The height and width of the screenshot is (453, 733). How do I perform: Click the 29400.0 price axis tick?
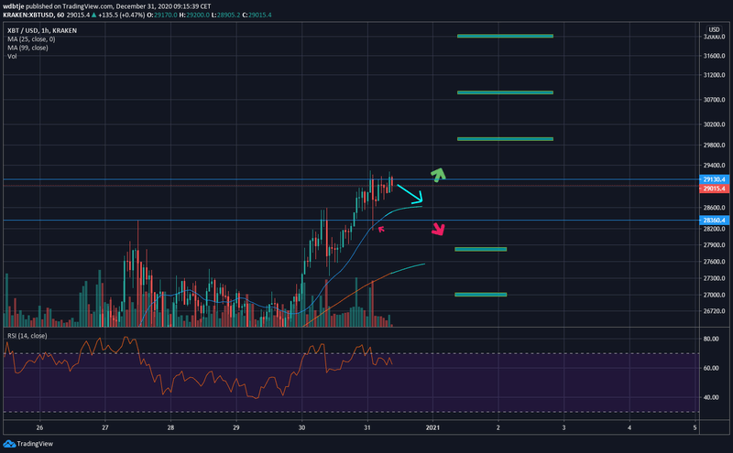pos(714,166)
